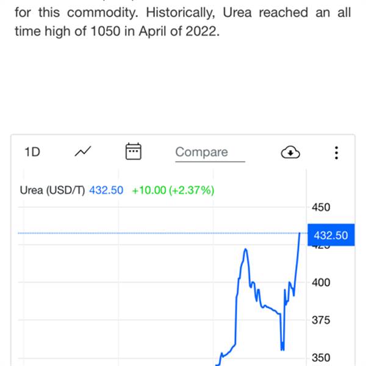366x366 pixels.
Task: Download chart data with cloud icon
Action: point(290,152)
